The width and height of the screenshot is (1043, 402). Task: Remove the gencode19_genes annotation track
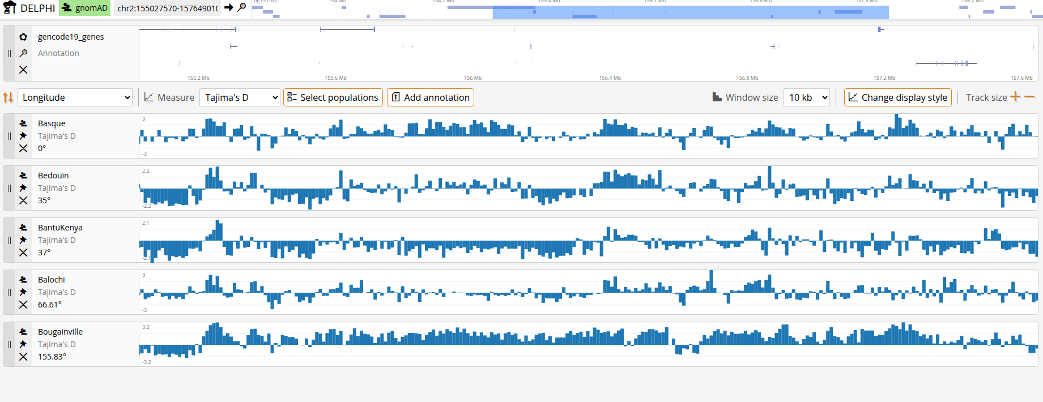[23, 70]
